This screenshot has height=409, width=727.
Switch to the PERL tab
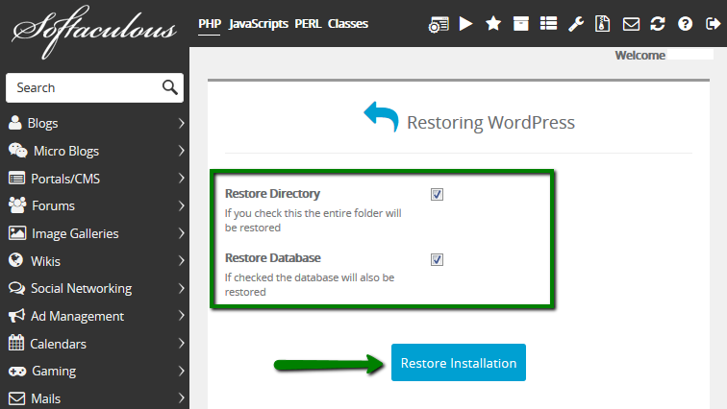pos(308,24)
